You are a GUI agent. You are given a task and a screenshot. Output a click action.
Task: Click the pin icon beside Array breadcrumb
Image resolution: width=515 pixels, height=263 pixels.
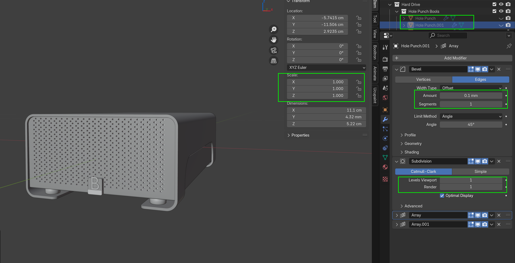point(509,46)
